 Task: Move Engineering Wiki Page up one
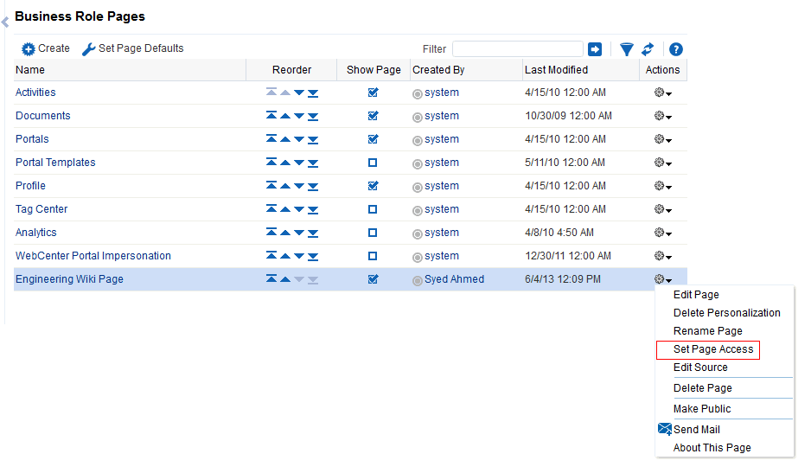pos(285,279)
